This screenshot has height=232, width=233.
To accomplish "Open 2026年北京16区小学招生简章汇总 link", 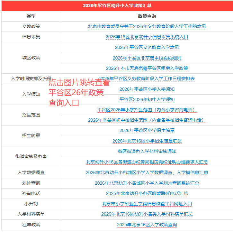I will [x=147, y=141].
